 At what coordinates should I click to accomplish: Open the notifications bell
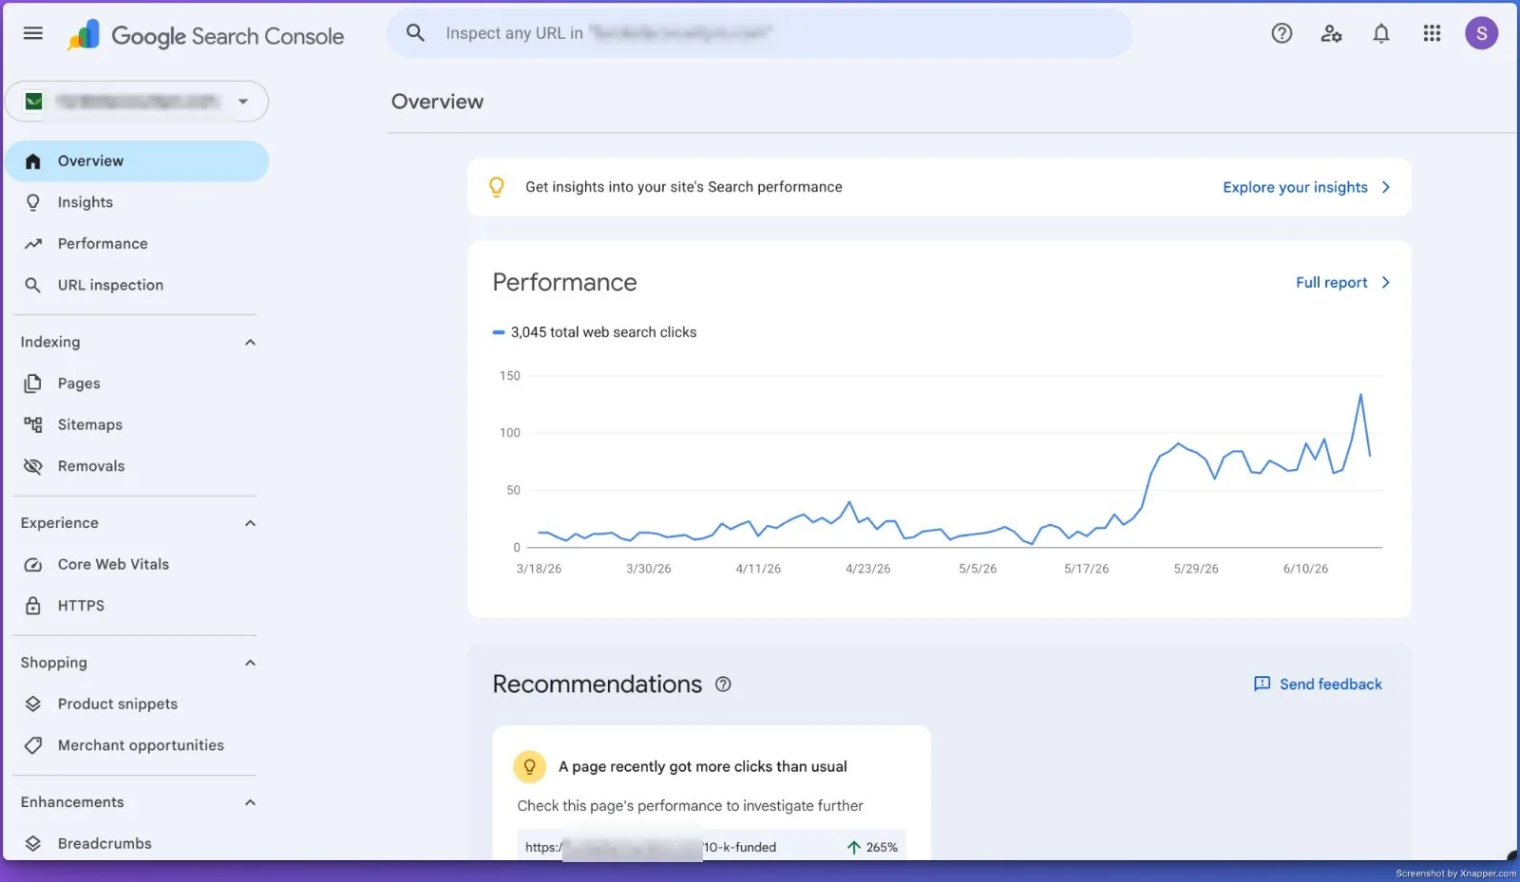[x=1381, y=34]
